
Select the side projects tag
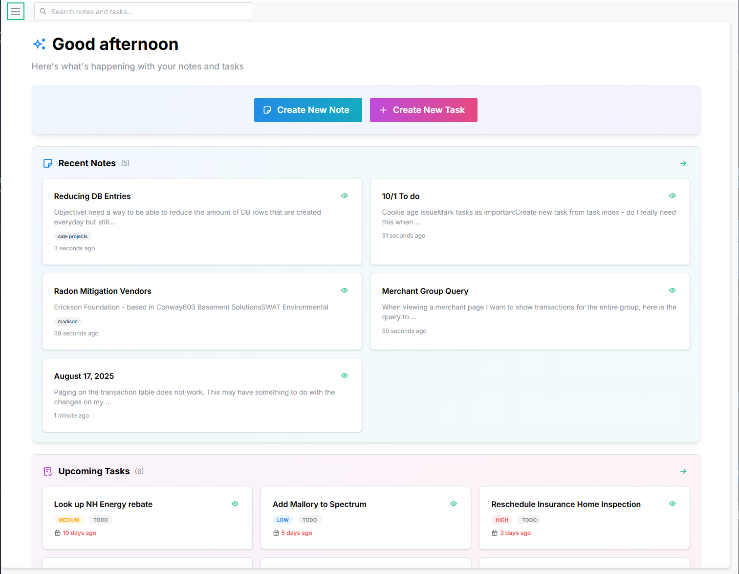click(x=73, y=236)
